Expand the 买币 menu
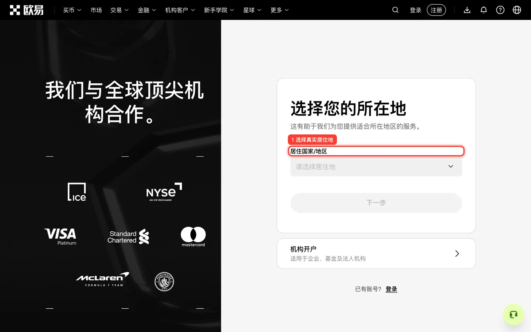 72,10
